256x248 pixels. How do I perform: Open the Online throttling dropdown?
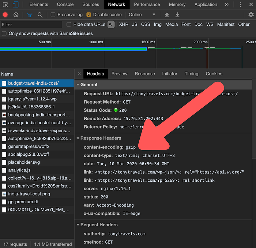(x=142, y=15)
